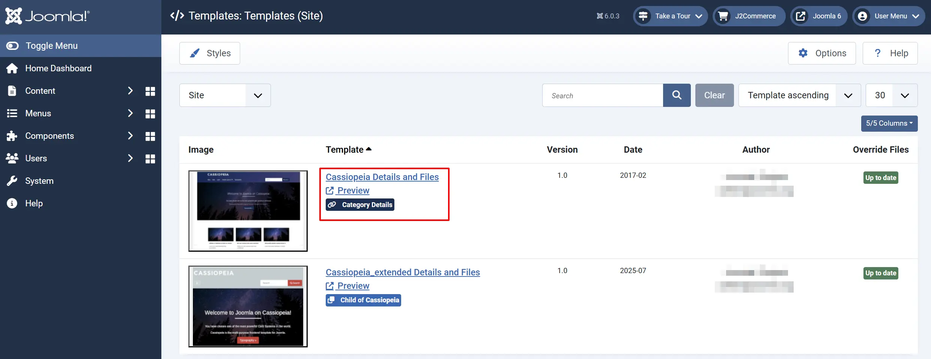Click the Date column header
The width and height of the screenshot is (931, 359).
tap(633, 150)
